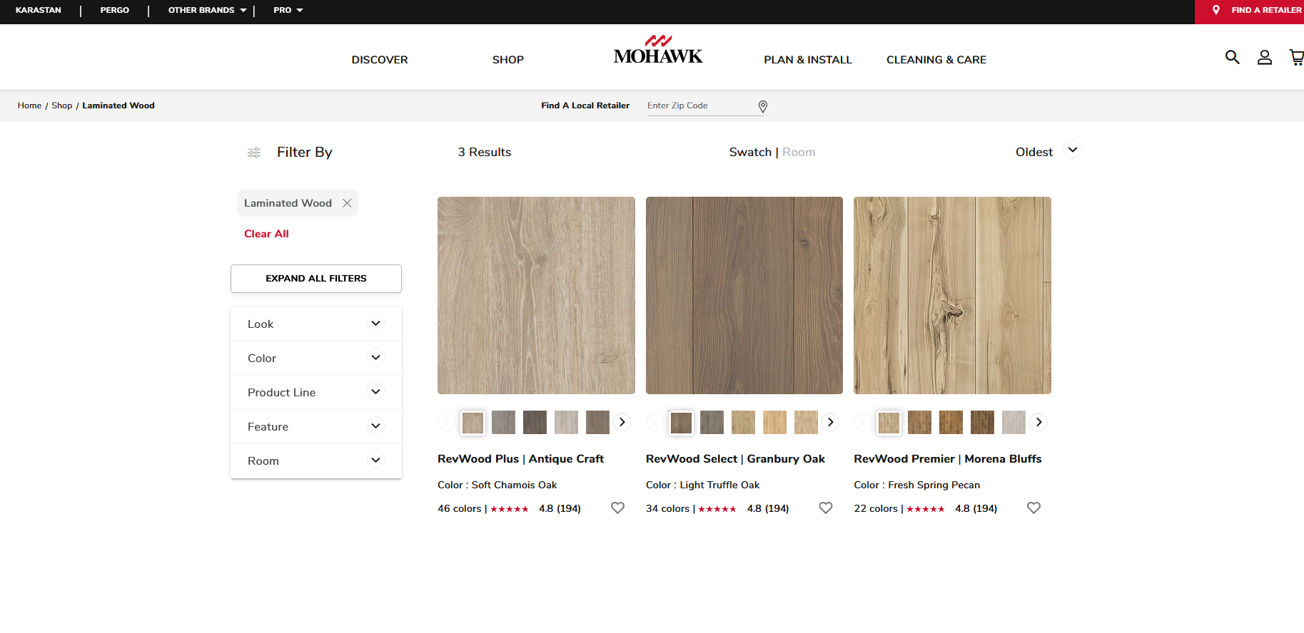Click the 3 Results text

click(x=485, y=152)
